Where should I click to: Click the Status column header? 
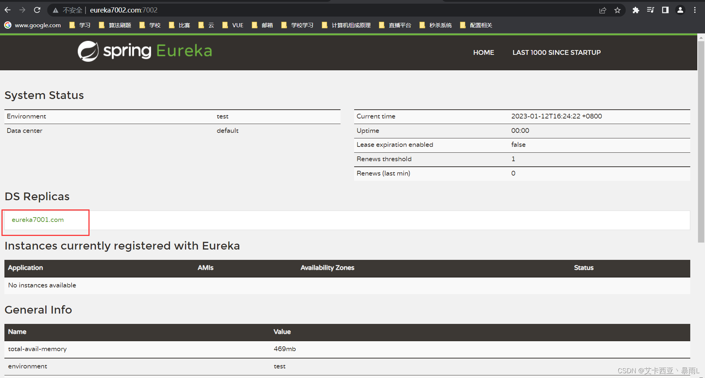tap(584, 268)
